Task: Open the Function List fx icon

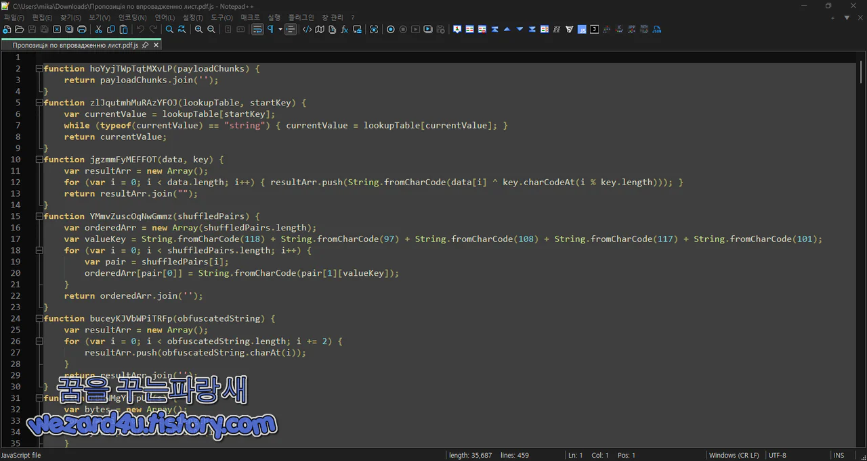Action: (345, 30)
